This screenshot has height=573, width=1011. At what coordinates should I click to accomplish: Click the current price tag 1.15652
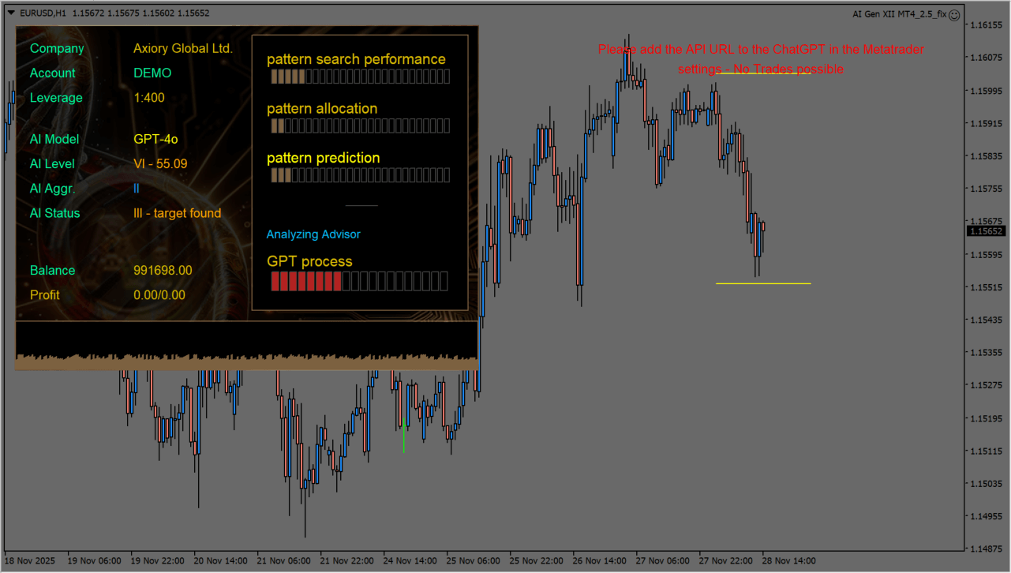(987, 231)
